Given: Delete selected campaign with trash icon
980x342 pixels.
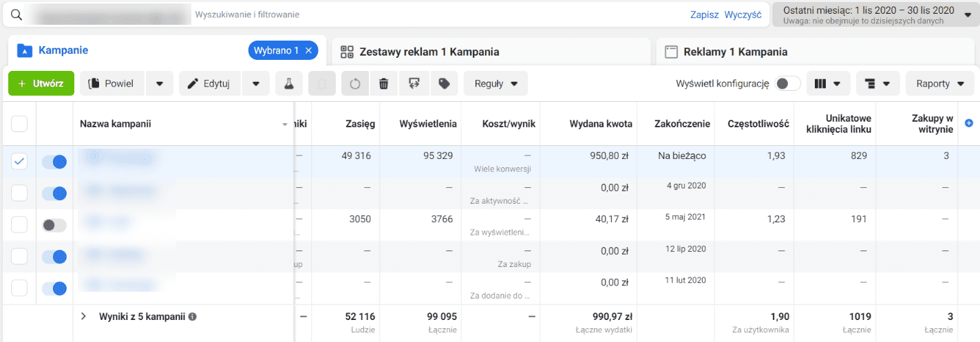Looking at the screenshot, I should (384, 84).
